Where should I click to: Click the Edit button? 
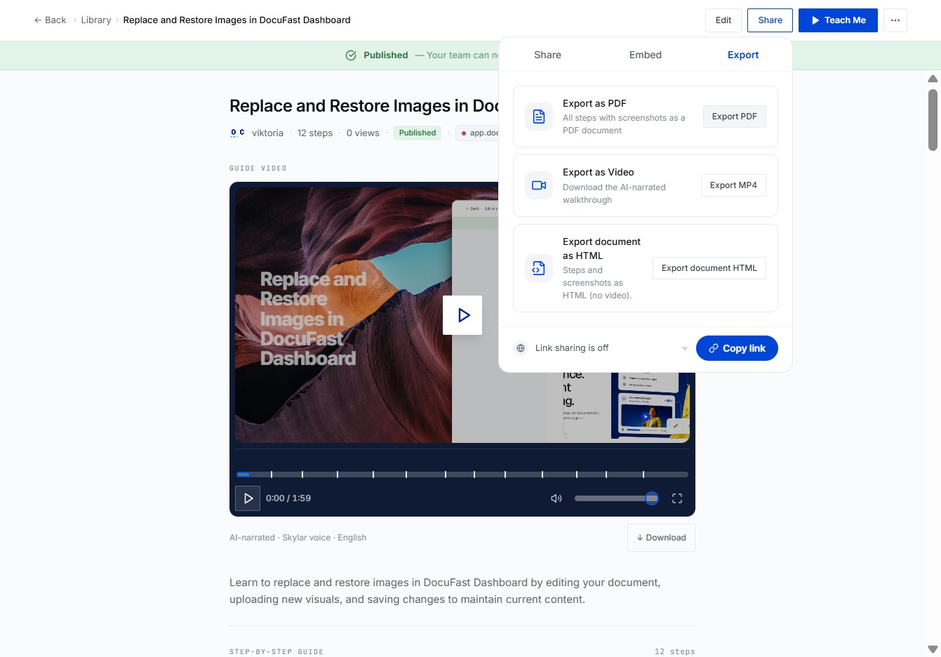(723, 20)
